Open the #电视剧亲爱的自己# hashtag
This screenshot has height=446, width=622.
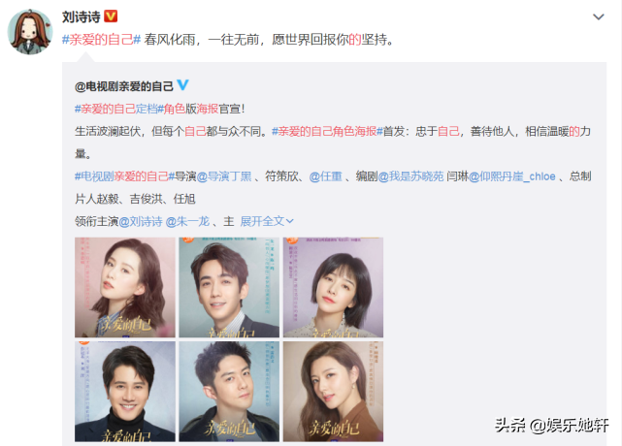click(x=124, y=176)
